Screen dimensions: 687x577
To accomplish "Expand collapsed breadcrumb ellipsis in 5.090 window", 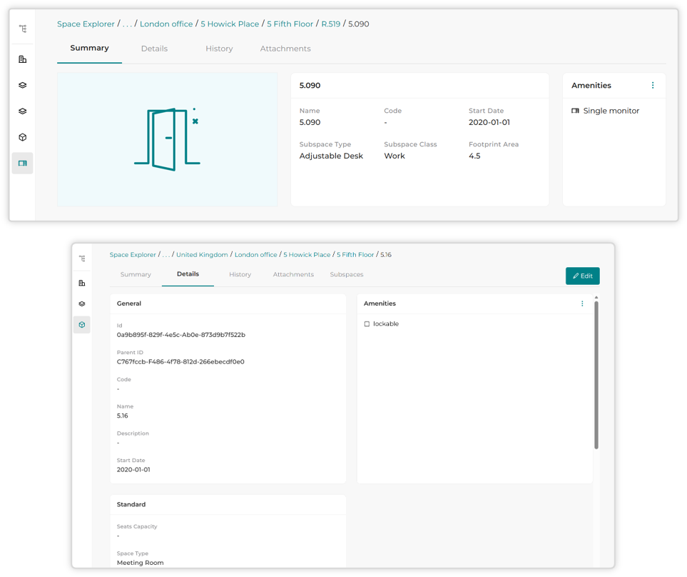I will click(x=127, y=24).
